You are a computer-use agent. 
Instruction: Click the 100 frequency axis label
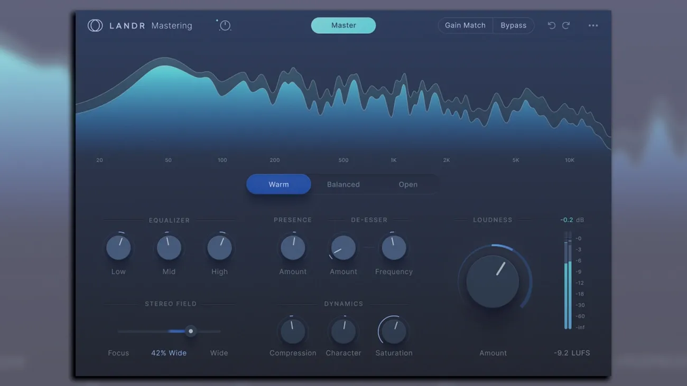[222, 160]
